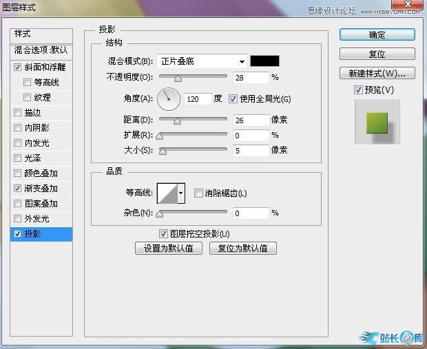Click the angle dial control
The height and width of the screenshot is (349, 427).
(x=168, y=99)
